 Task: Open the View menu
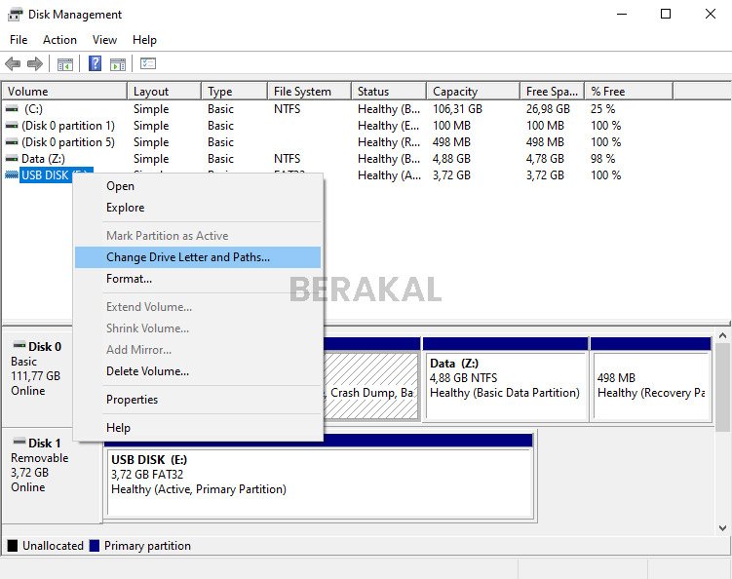(104, 40)
